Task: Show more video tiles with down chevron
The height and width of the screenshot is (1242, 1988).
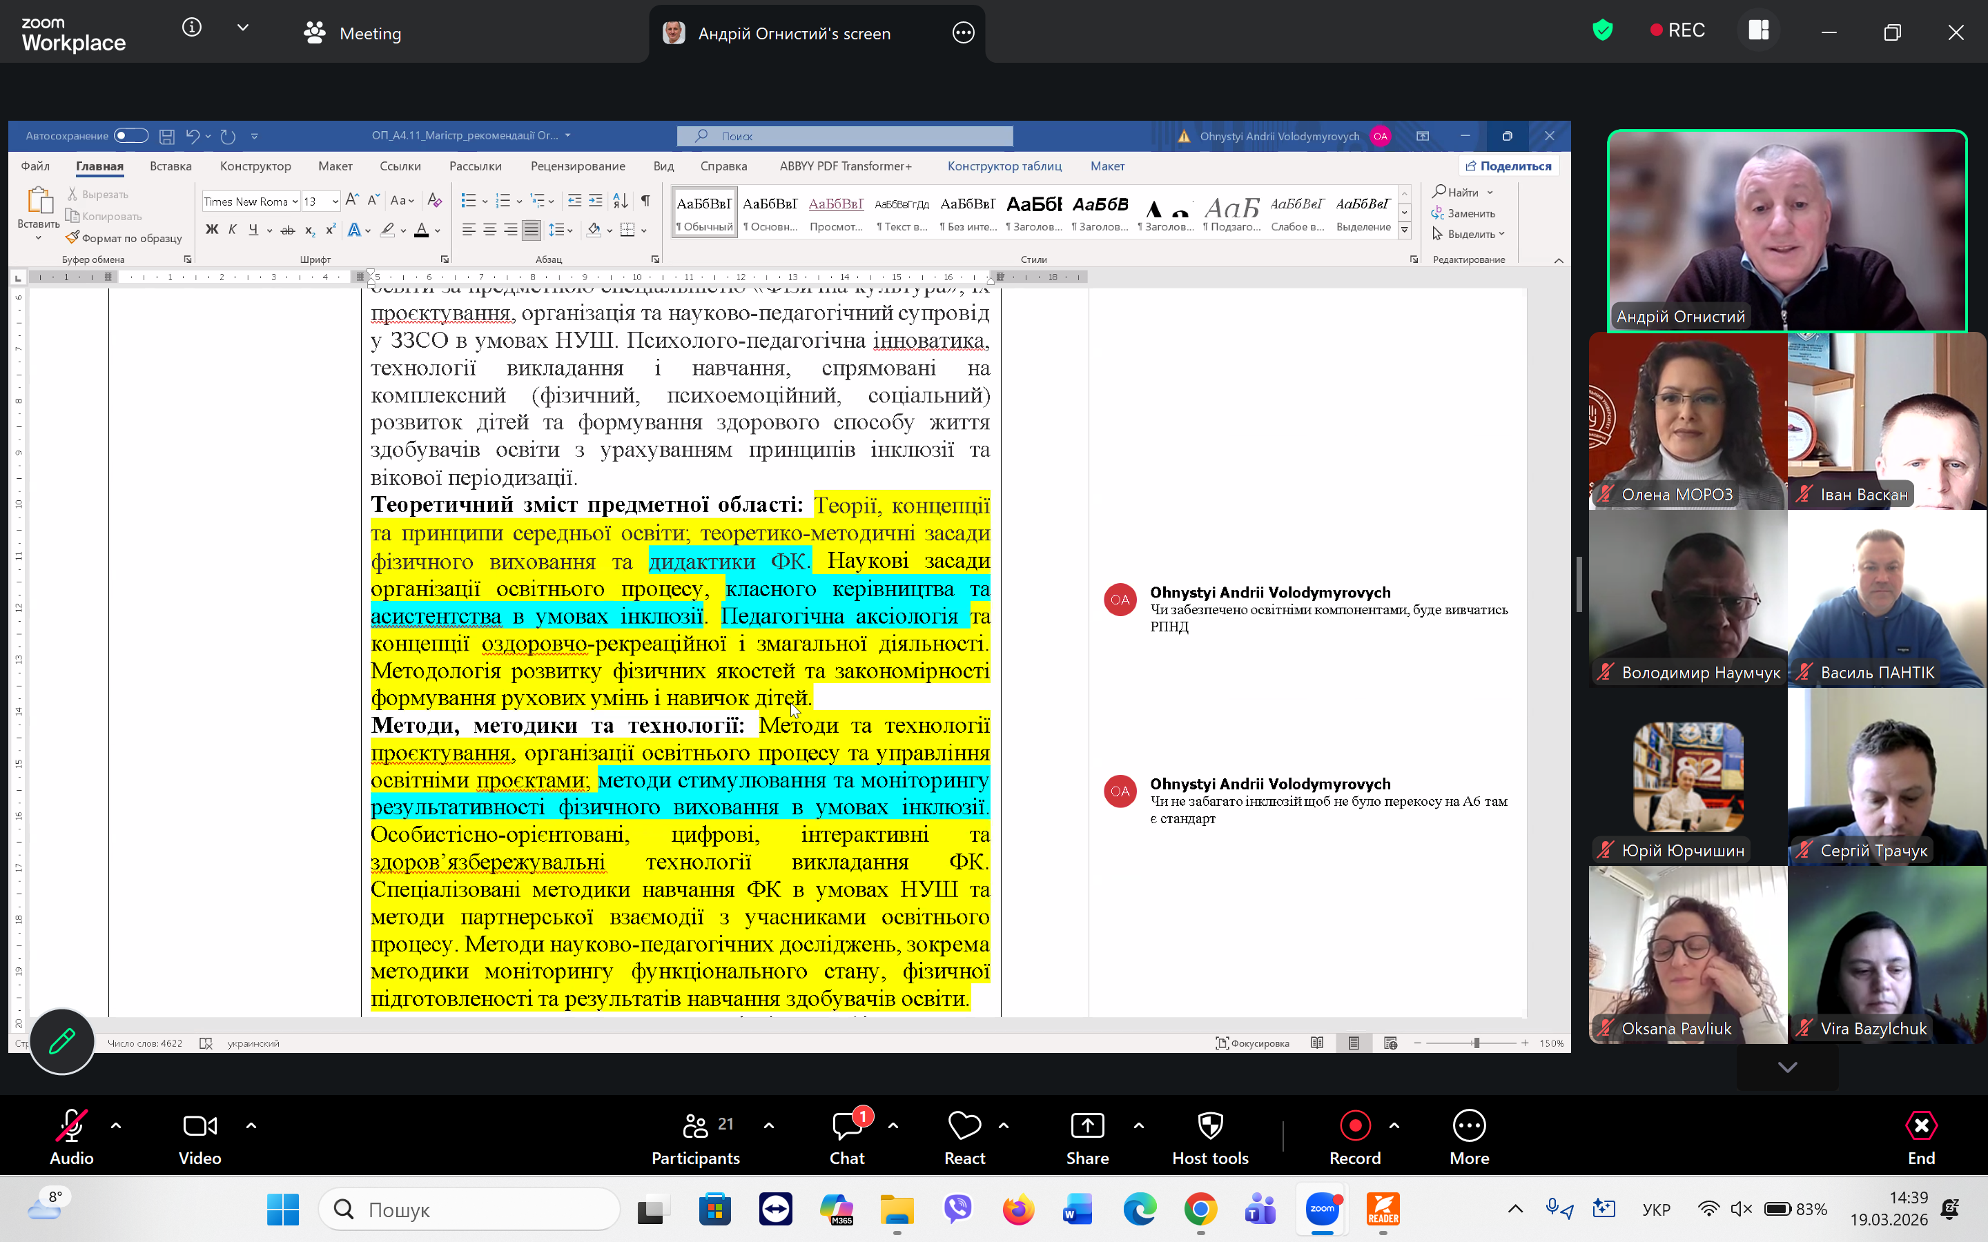Action: tap(1788, 1067)
